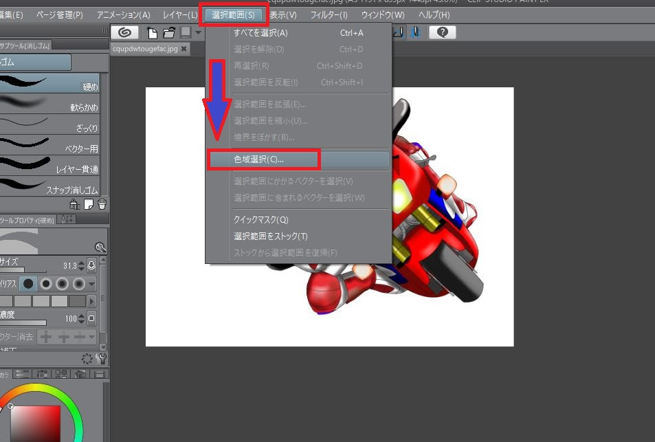The height and width of the screenshot is (442, 655).
Task: Switch to the brush size palette tab
Action: click(67, 219)
